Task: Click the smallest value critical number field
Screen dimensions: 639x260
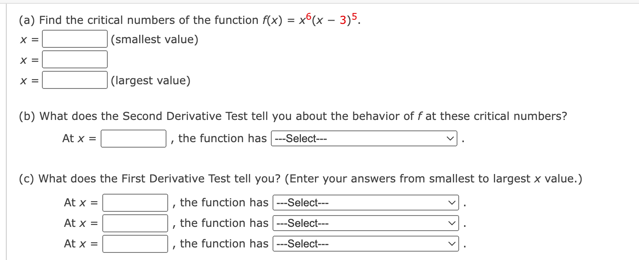Action: coord(75,39)
